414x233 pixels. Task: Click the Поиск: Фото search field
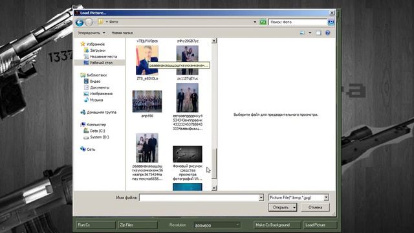298,22
